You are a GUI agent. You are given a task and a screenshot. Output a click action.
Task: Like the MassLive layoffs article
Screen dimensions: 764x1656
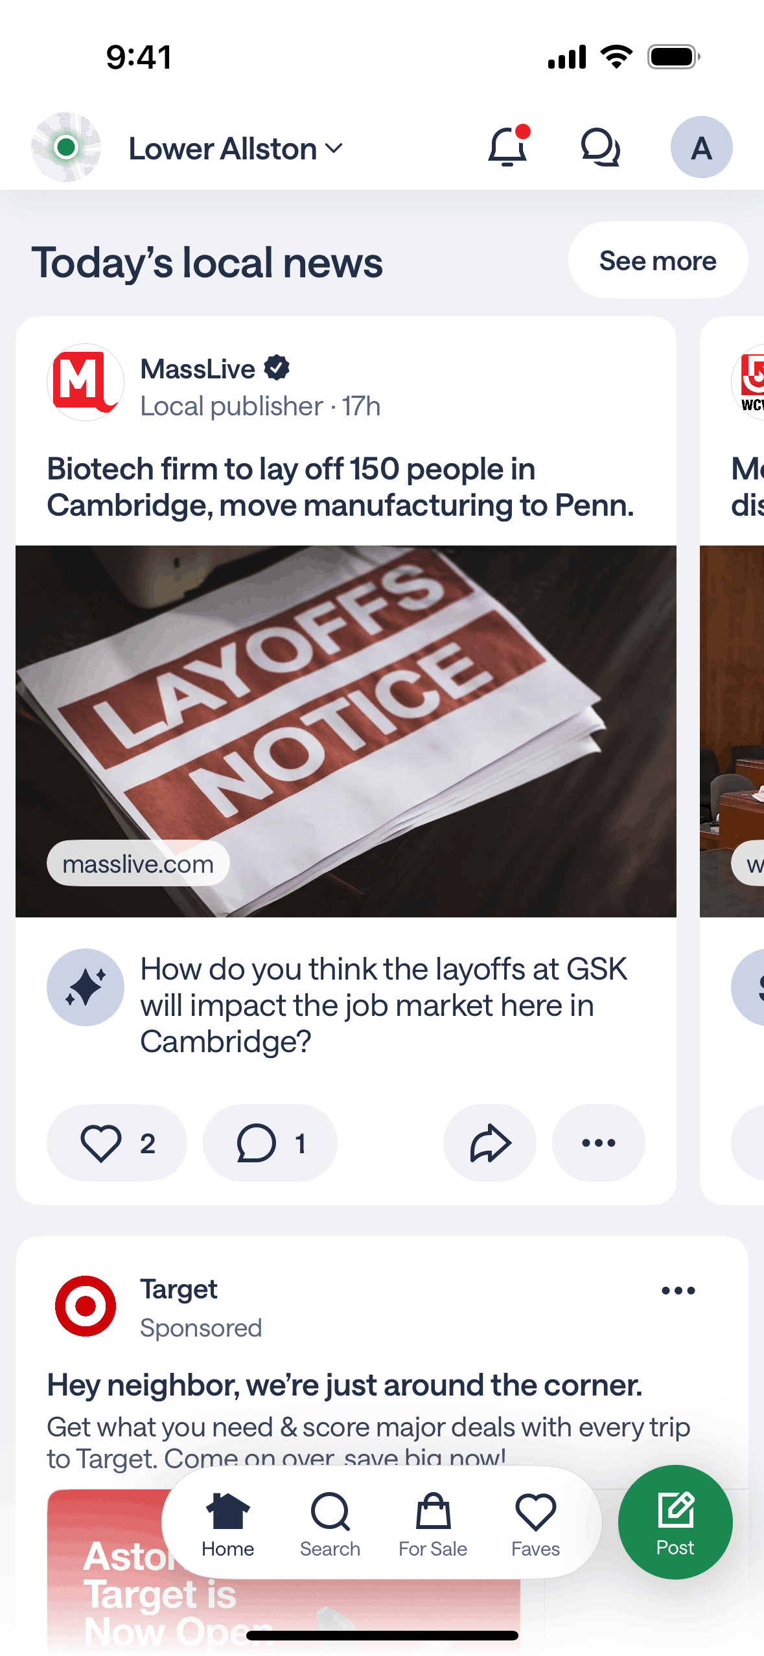tap(117, 1143)
